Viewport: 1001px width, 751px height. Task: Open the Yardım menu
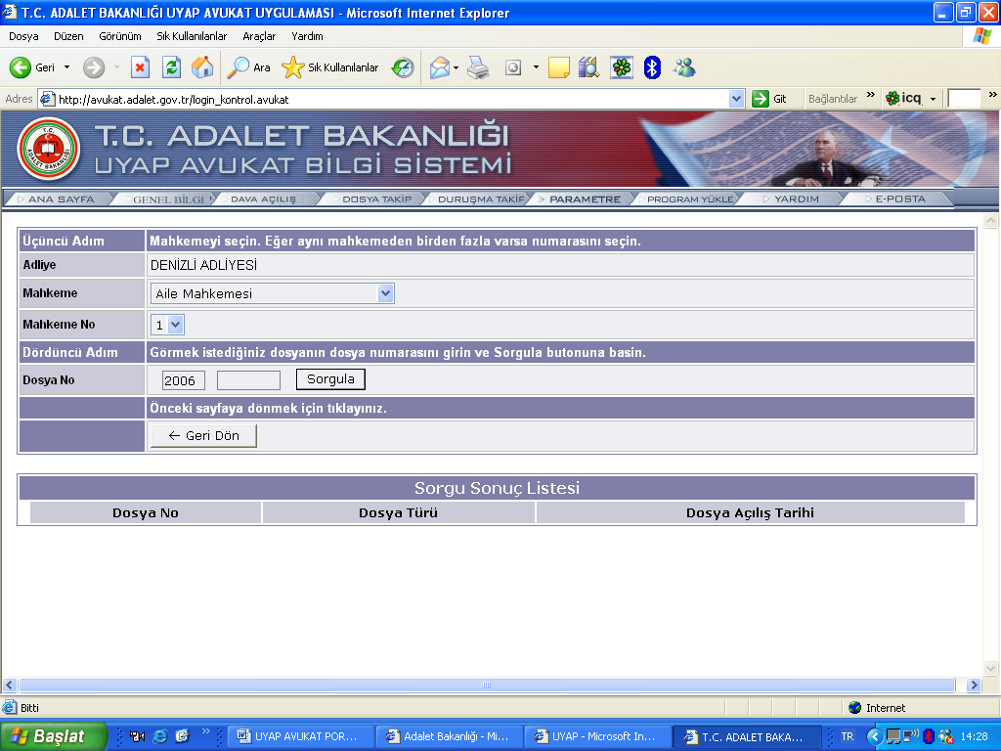coord(307,36)
